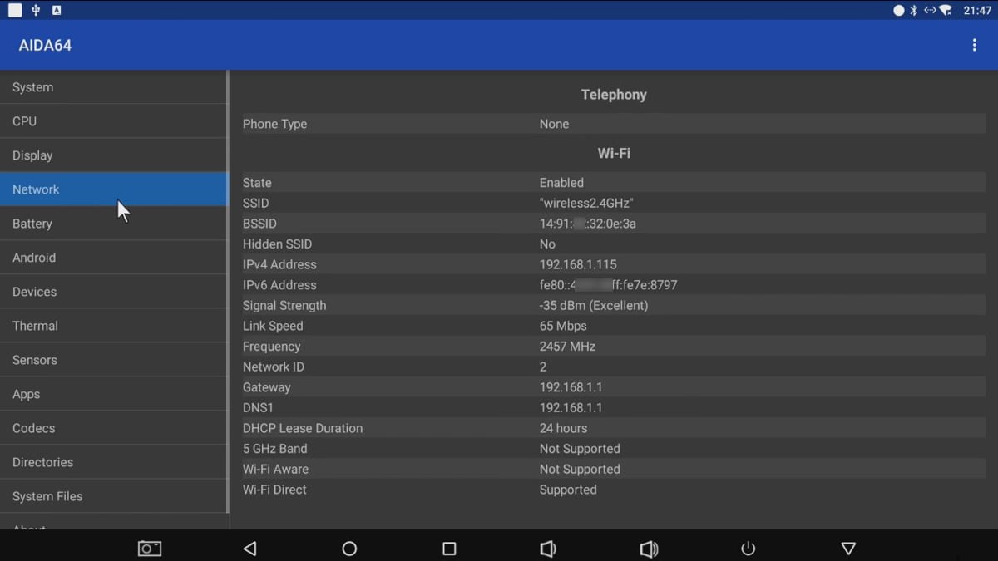The width and height of the screenshot is (998, 561).
Task: Tap the volume-down speaker icon
Action: click(548, 549)
